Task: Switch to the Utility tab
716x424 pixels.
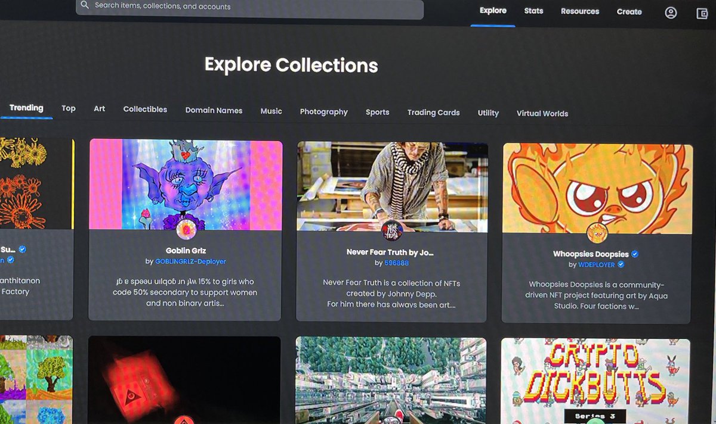Action: point(488,113)
